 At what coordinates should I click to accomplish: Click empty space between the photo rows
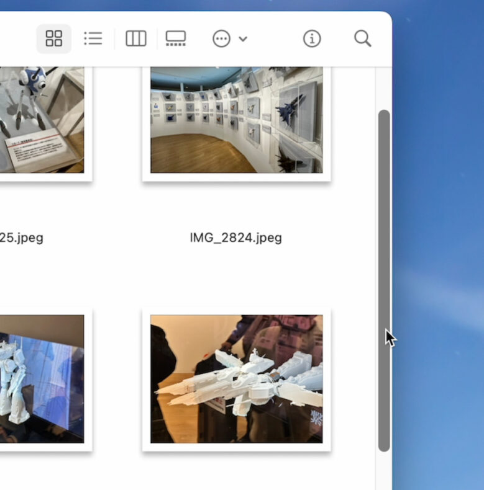[x=124, y=273]
